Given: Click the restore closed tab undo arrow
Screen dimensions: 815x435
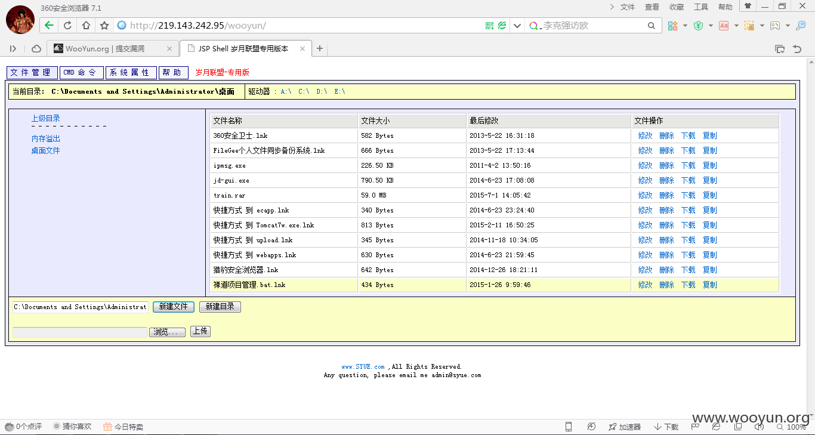Looking at the screenshot, I should click(797, 48).
